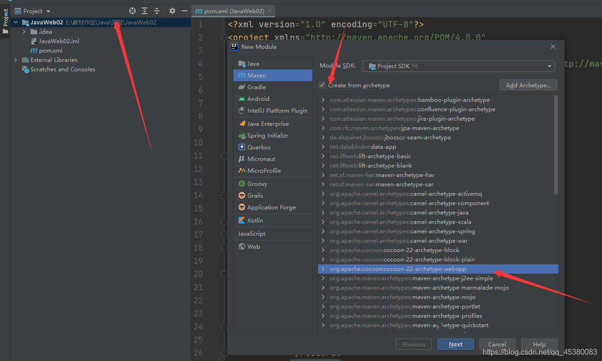Select Android module type

point(273,99)
